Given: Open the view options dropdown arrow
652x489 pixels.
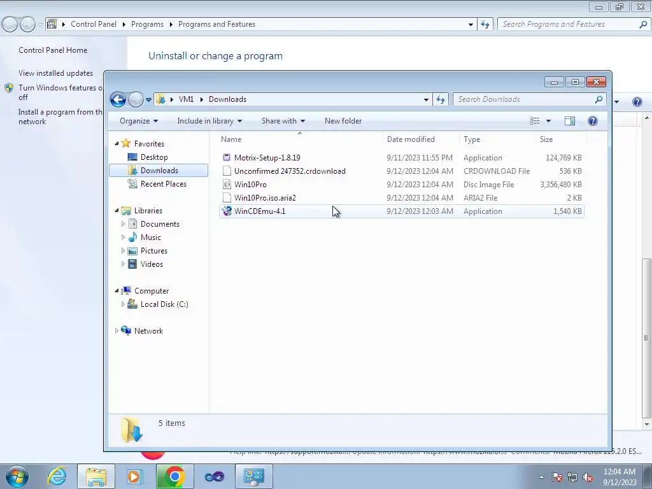Looking at the screenshot, I should pyautogui.click(x=548, y=121).
